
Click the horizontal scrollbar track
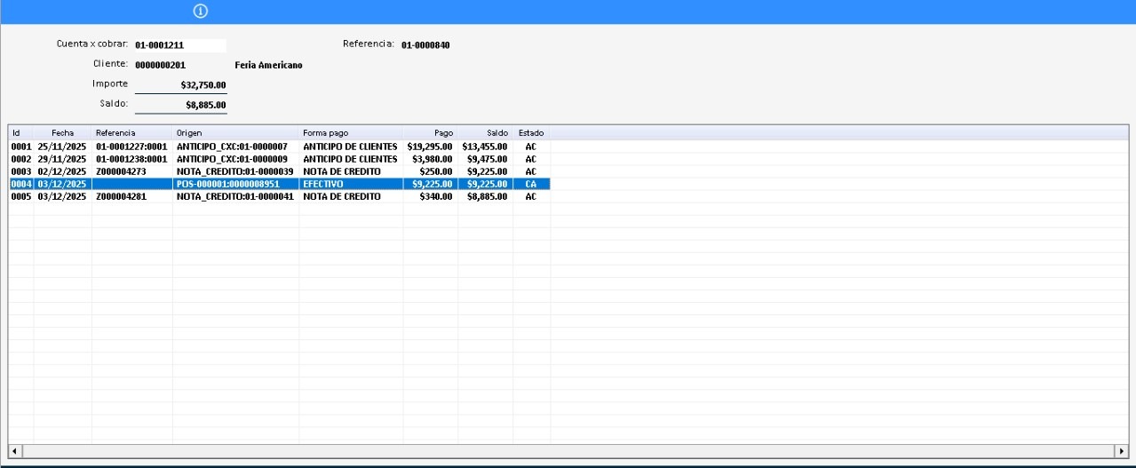[x=568, y=450]
